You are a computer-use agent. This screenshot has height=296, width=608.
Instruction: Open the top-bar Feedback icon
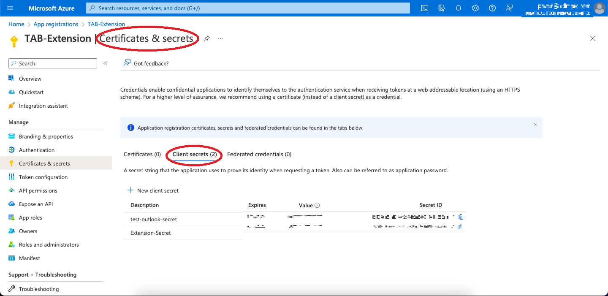point(509,8)
